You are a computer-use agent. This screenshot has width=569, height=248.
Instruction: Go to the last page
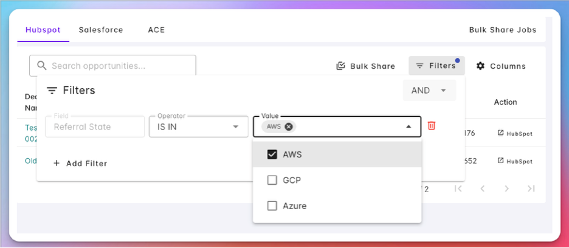(x=531, y=188)
